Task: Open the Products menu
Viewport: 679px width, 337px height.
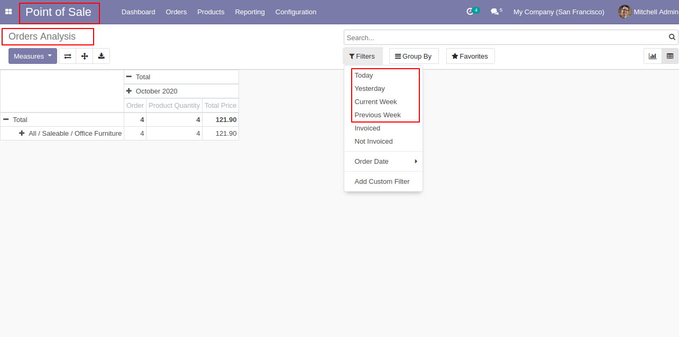Action: point(211,12)
